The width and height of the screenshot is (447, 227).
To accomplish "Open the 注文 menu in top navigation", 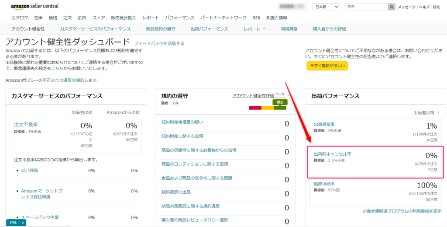I will [67, 18].
